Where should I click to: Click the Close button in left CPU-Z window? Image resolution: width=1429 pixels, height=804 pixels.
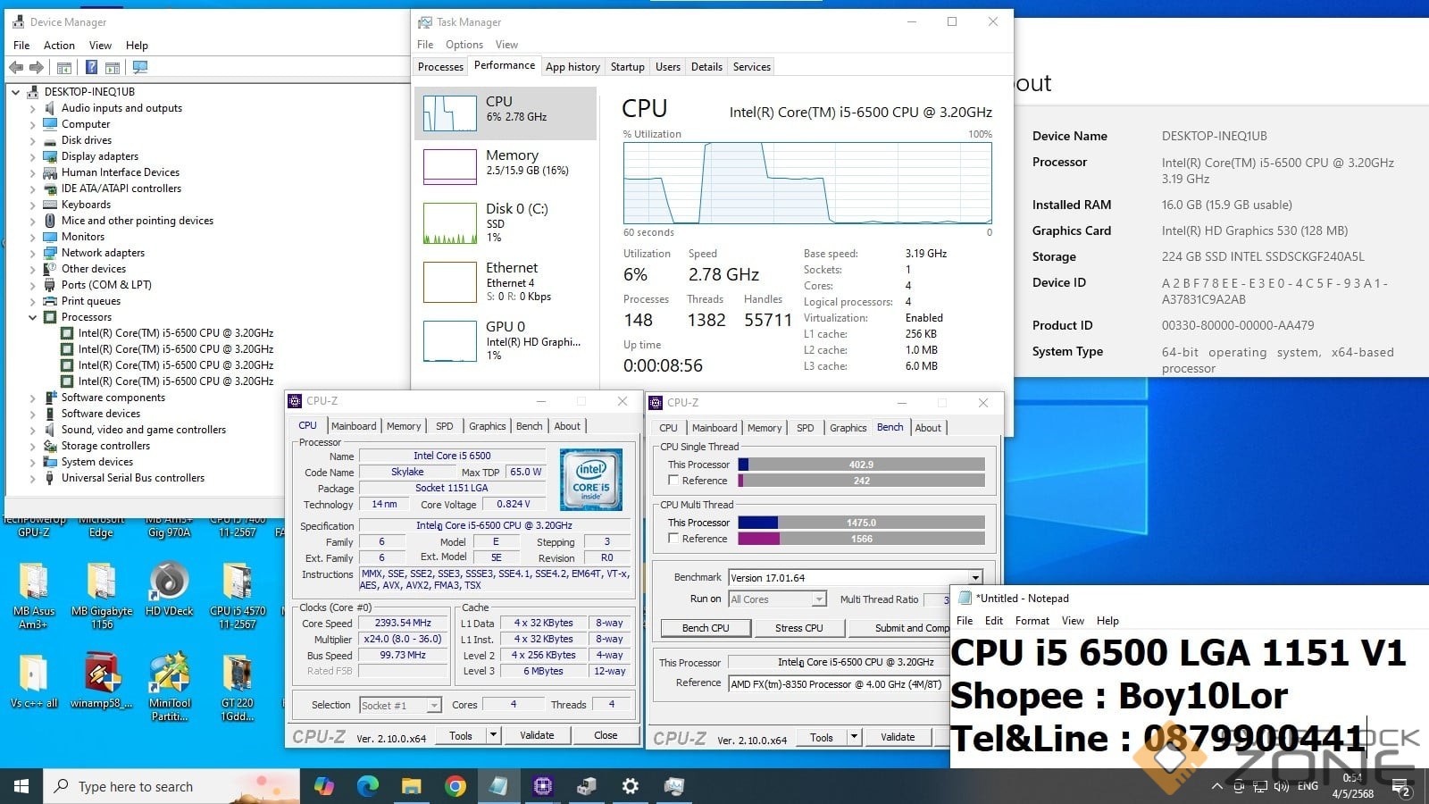coord(606,735)
